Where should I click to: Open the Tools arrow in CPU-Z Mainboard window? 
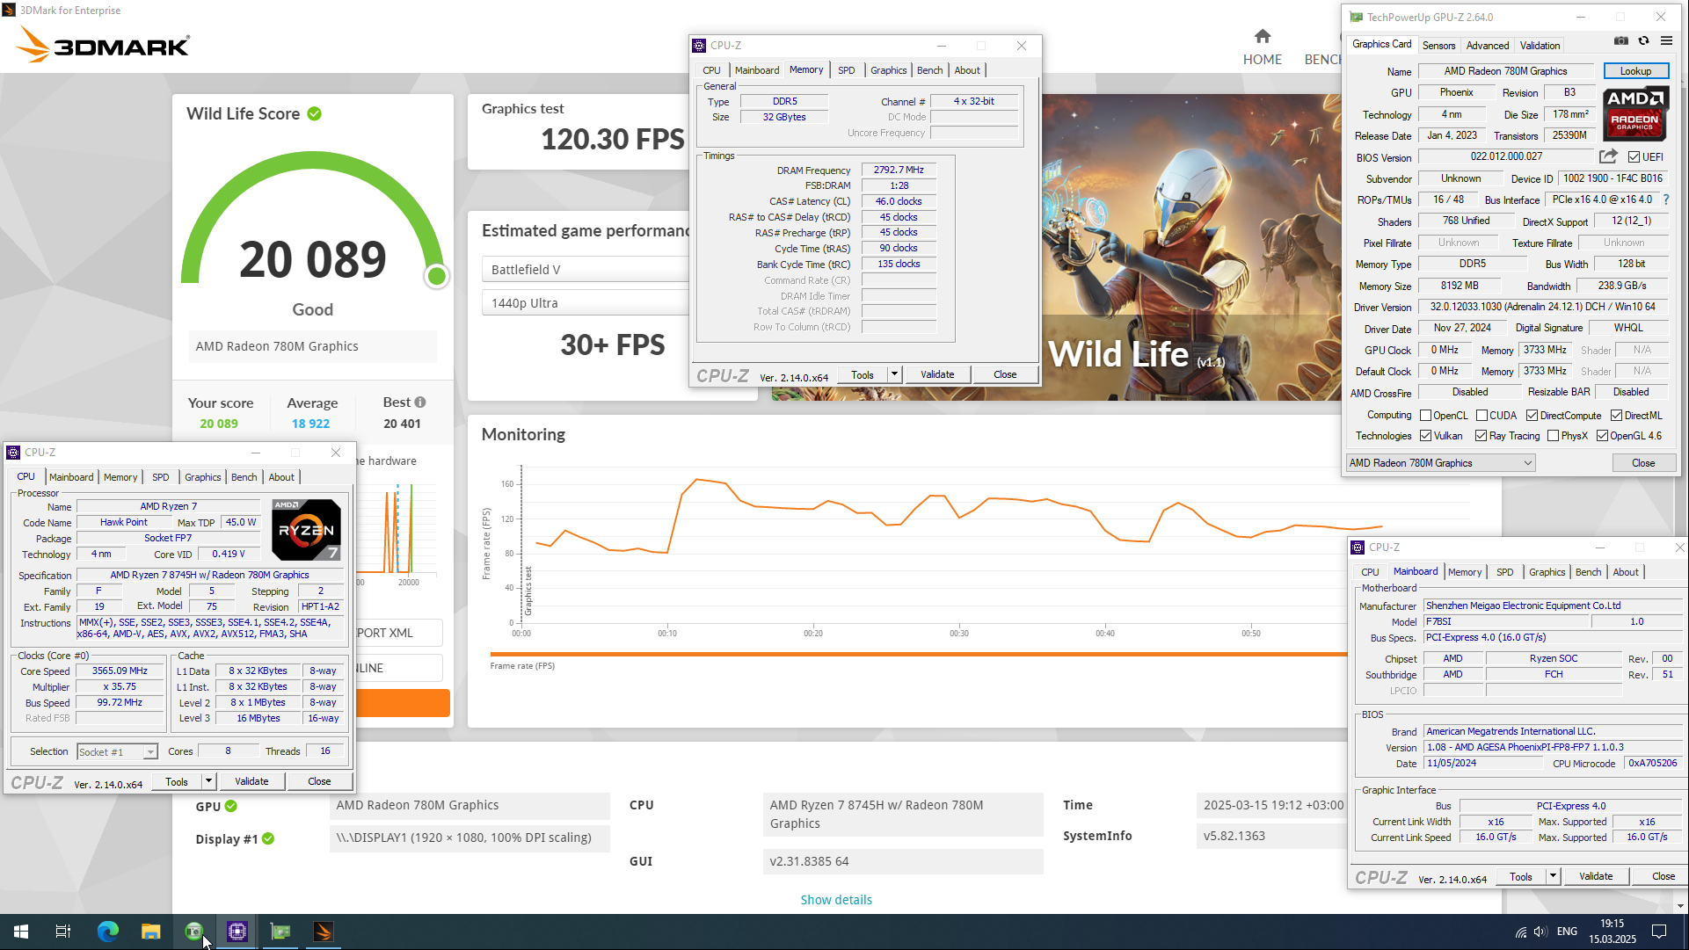[1553, 876]
